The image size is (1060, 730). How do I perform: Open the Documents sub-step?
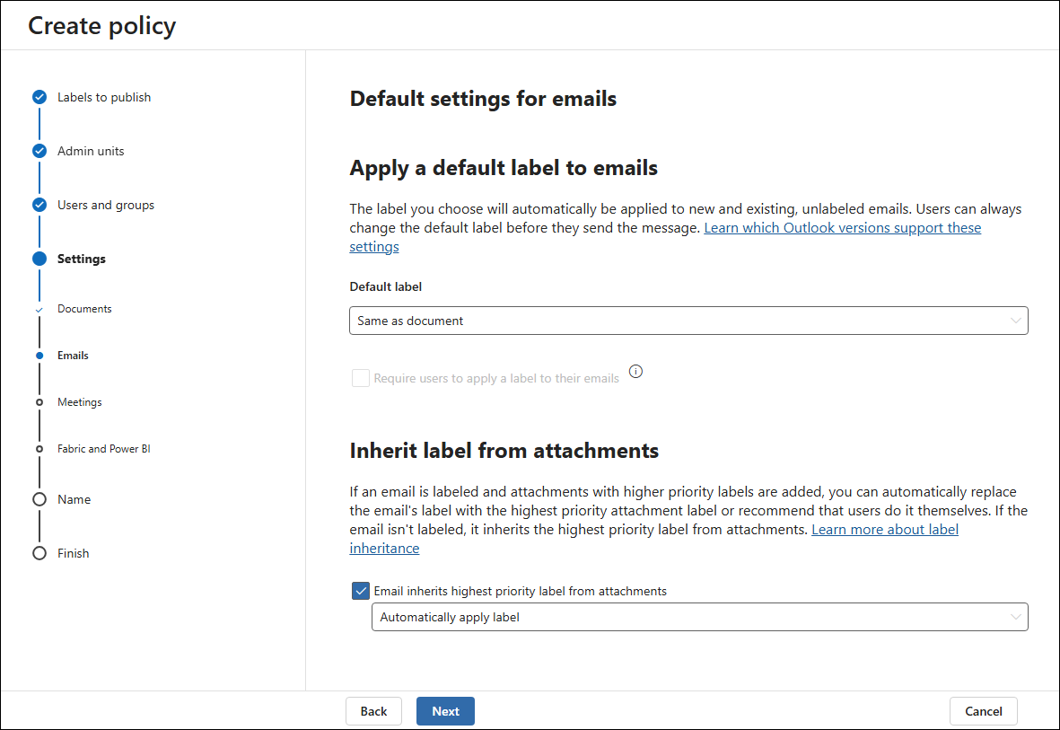[84, 309]
